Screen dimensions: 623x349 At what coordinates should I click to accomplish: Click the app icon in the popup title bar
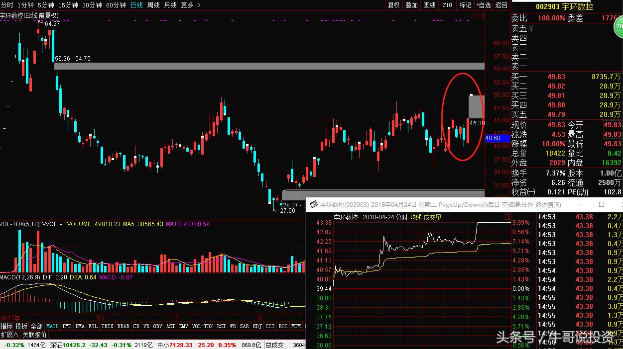click(x=314, y=205)
